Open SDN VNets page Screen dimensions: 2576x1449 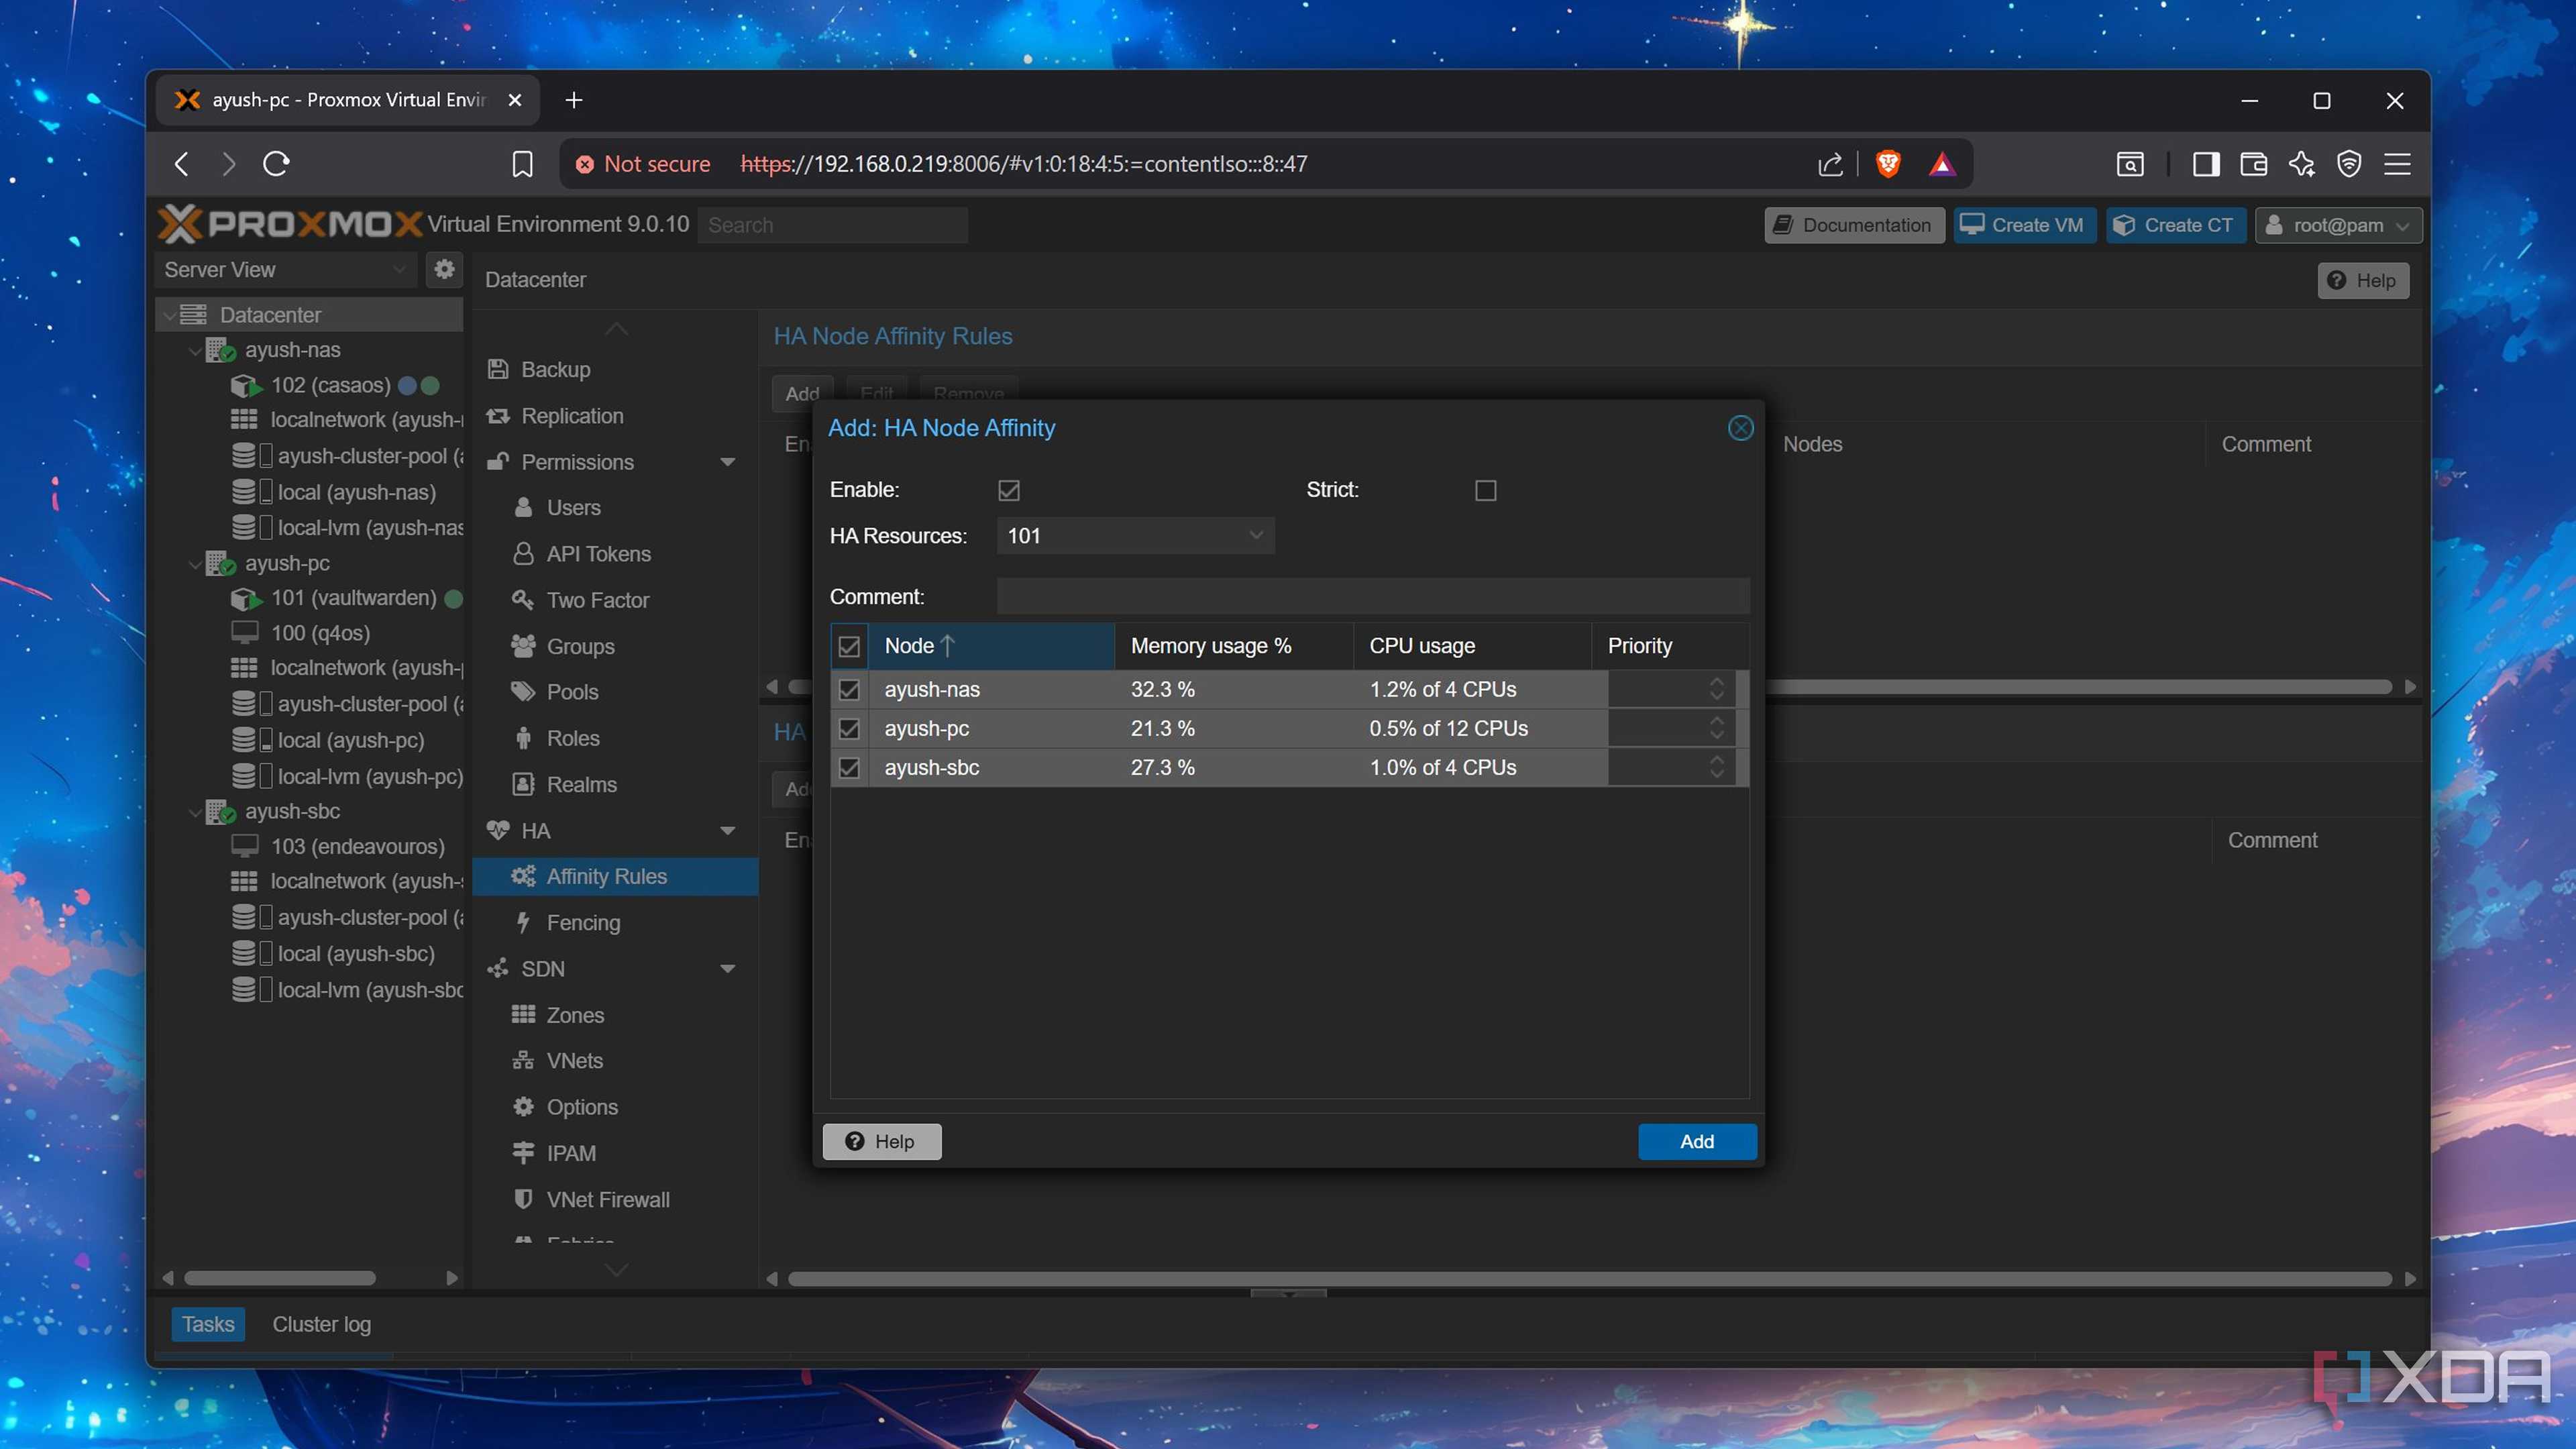(574, 1060)
